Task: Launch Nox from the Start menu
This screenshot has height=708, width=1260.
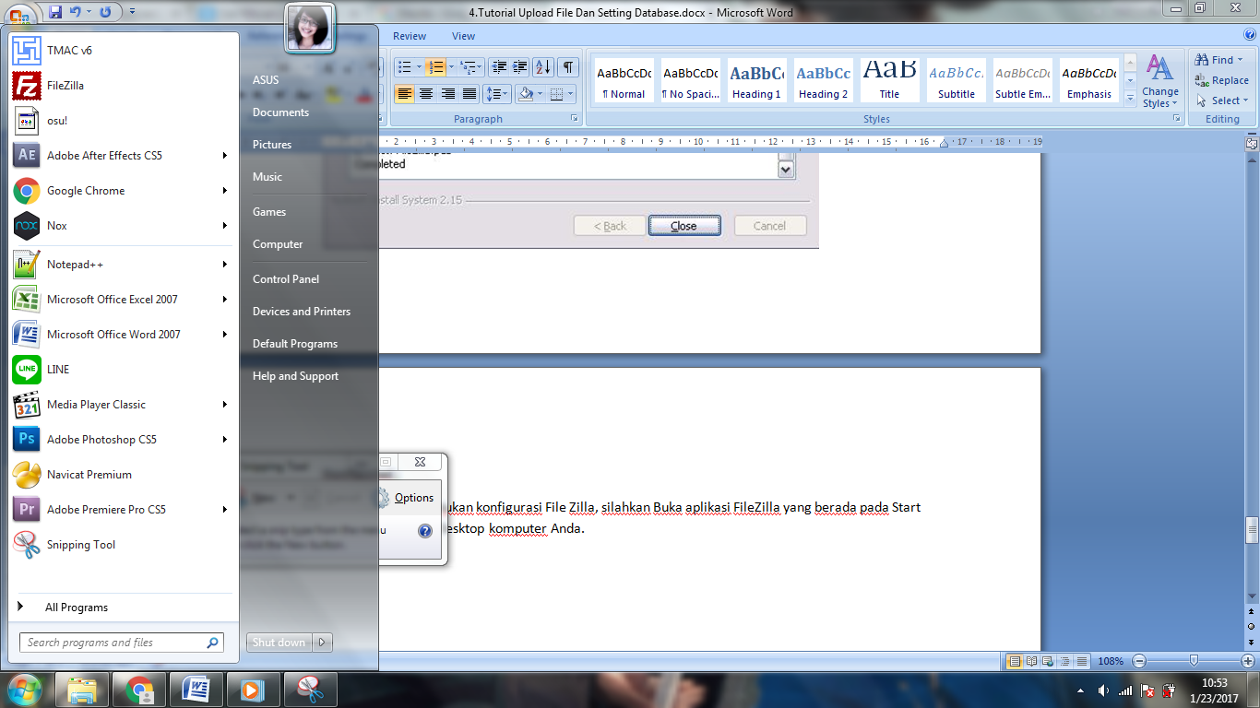Action: coord(122,226)
